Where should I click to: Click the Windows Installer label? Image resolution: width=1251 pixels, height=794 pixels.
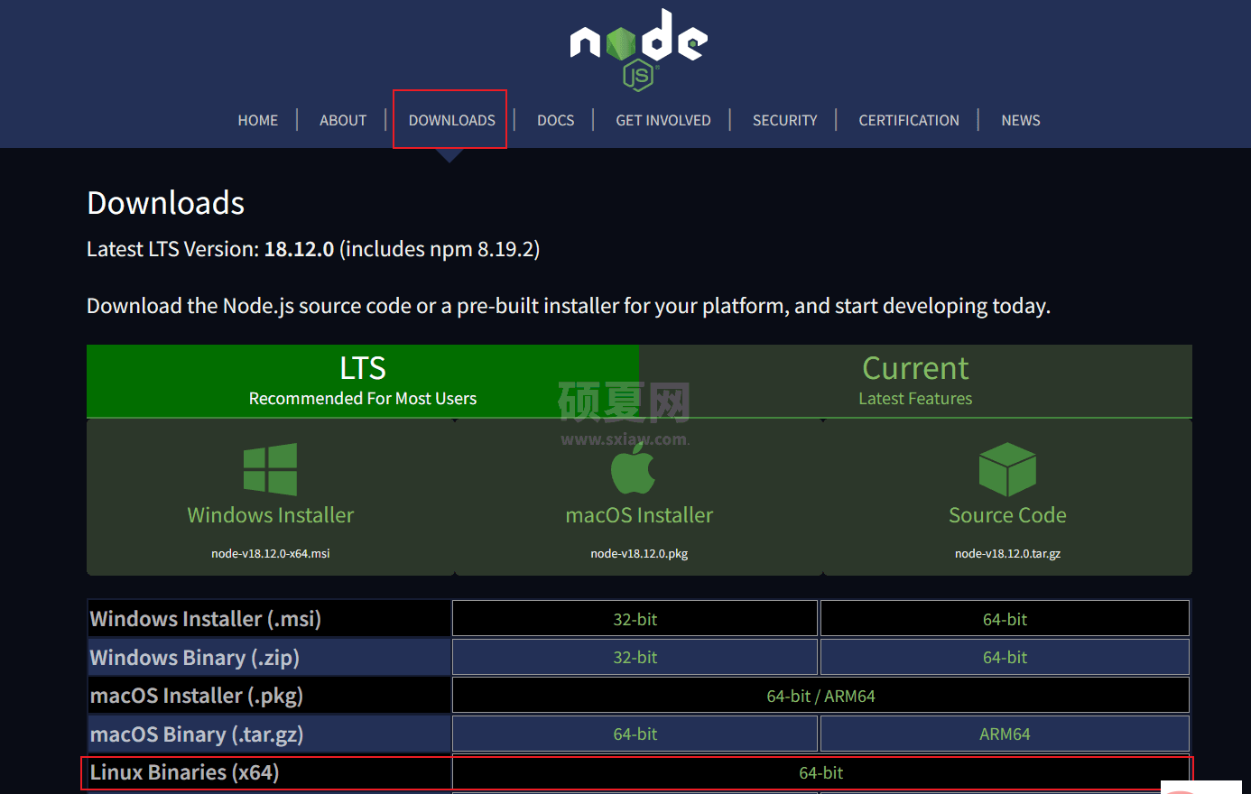[270, 515]
